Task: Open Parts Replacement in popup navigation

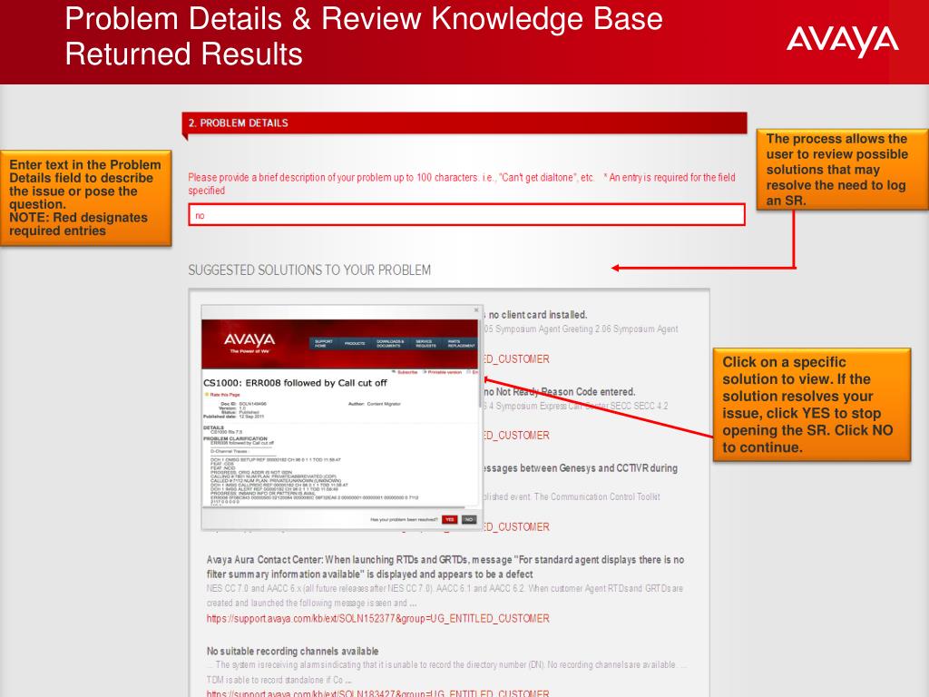Action: point(461,344)
